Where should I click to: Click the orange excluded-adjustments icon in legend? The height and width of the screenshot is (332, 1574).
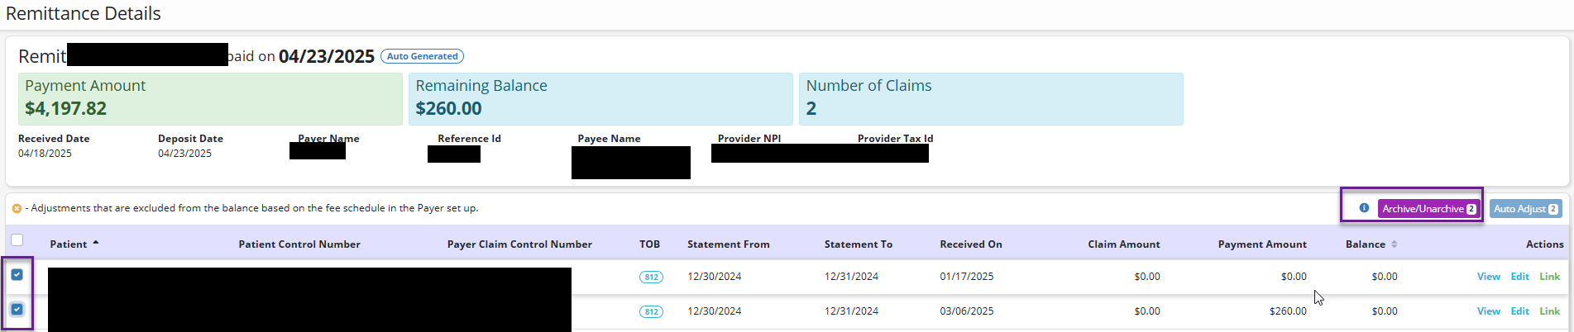[17, 209]
